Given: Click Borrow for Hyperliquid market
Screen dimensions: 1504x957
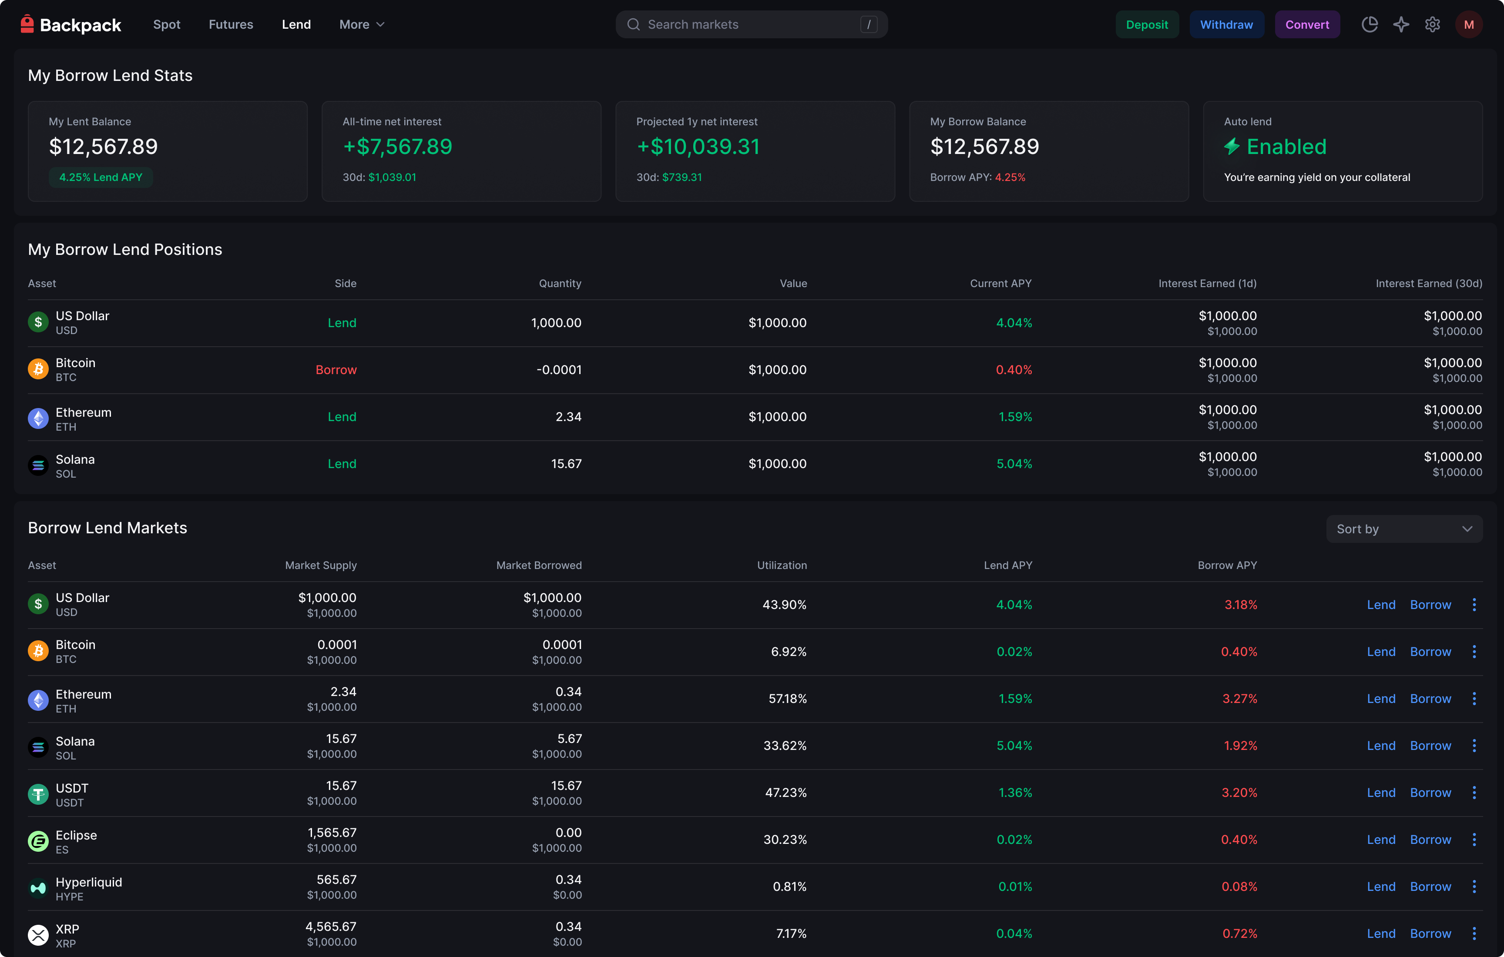Looking at the screenshot, I should tap(1430, 887).
